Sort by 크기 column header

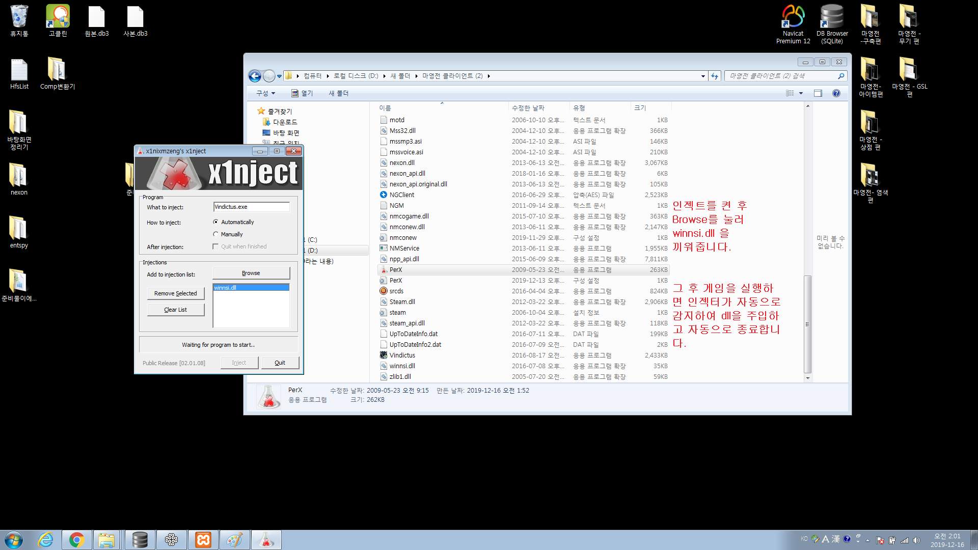tap(651, 108)
